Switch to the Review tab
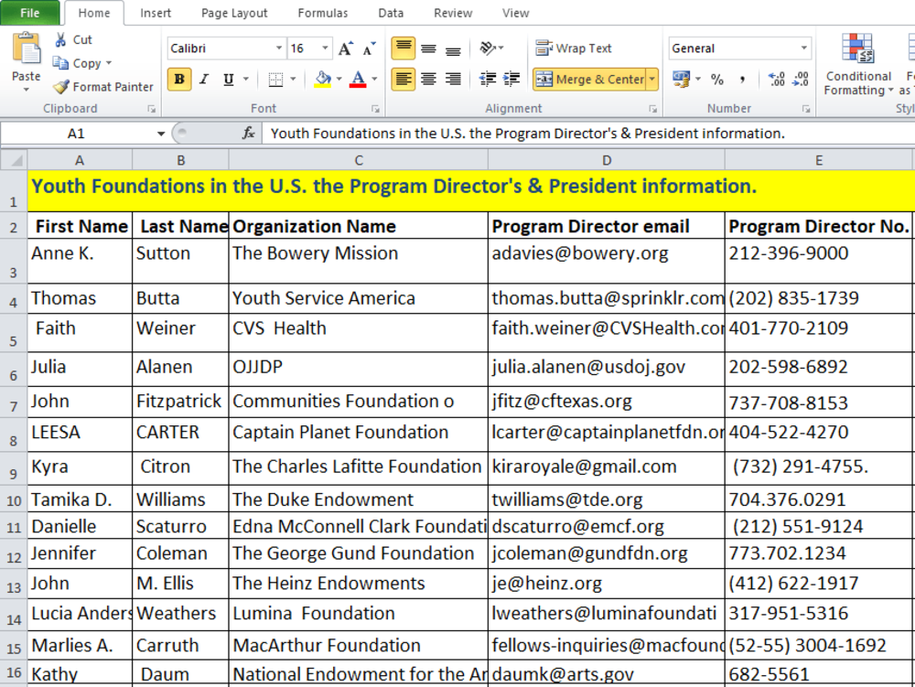Image resolution: width=915 pixels, height=687 pixels. (453, 13)
